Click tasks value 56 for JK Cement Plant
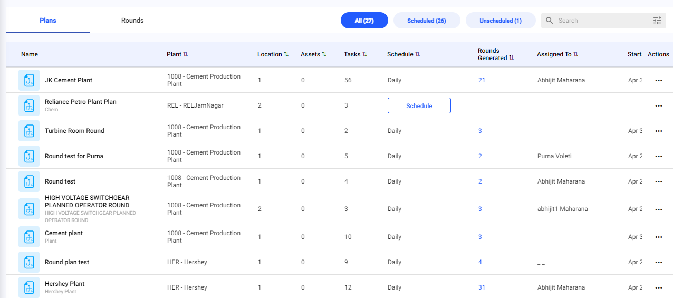The image size is (673, 298). (x=348, y=80)
